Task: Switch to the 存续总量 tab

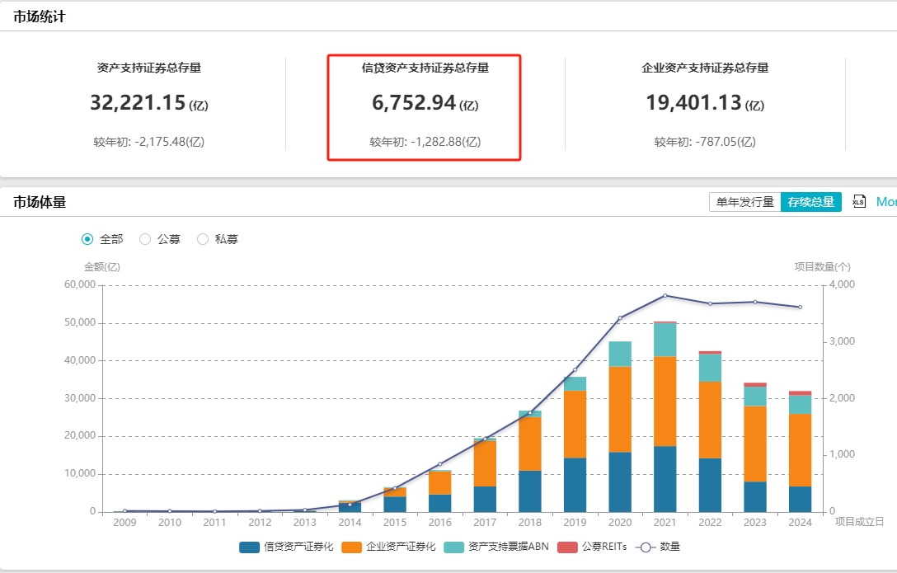Action: 810,202
